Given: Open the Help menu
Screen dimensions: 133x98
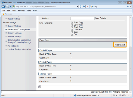Looking at the screenshot, I should [35, 11].
